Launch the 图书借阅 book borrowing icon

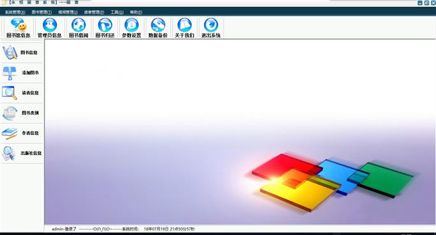pos(79,27)
